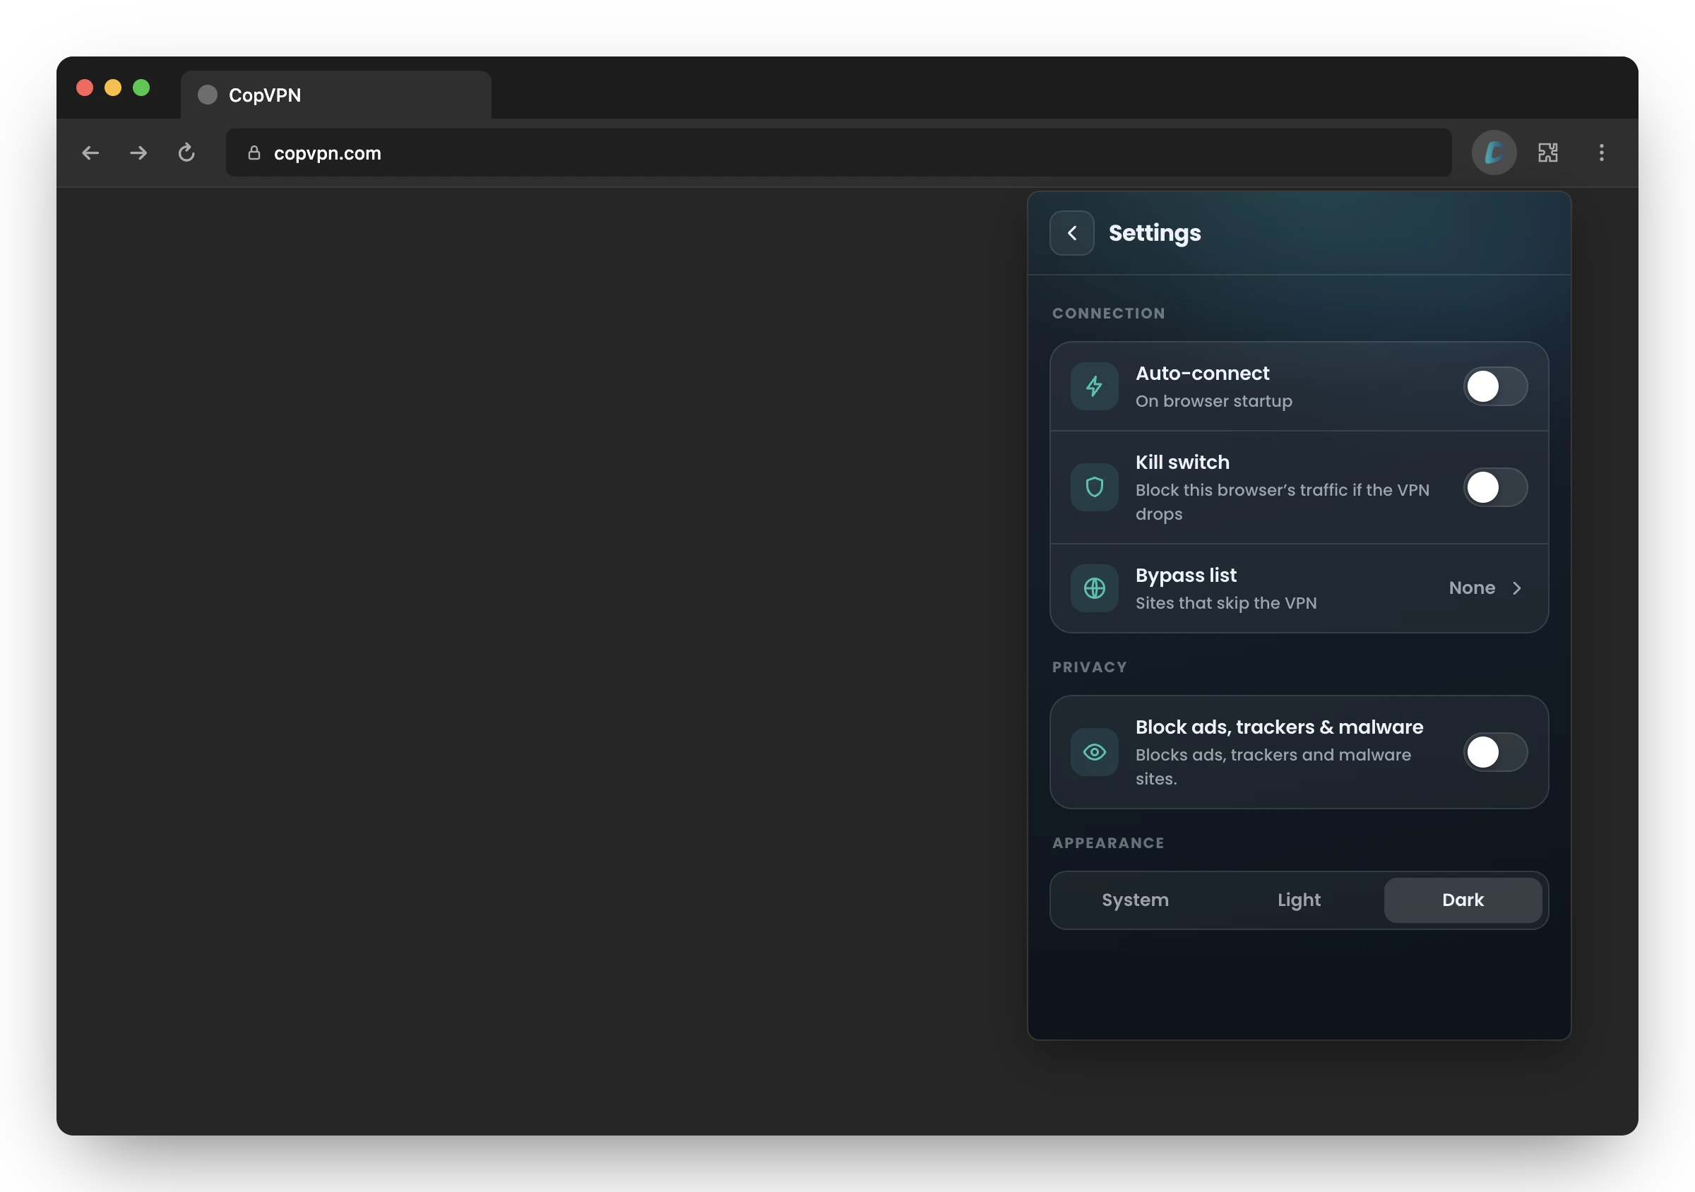The image size is (1695, 1192).
Task: Click the 'Kill switch' title text
Action: pyautogui.click(x=1182, y=463)
